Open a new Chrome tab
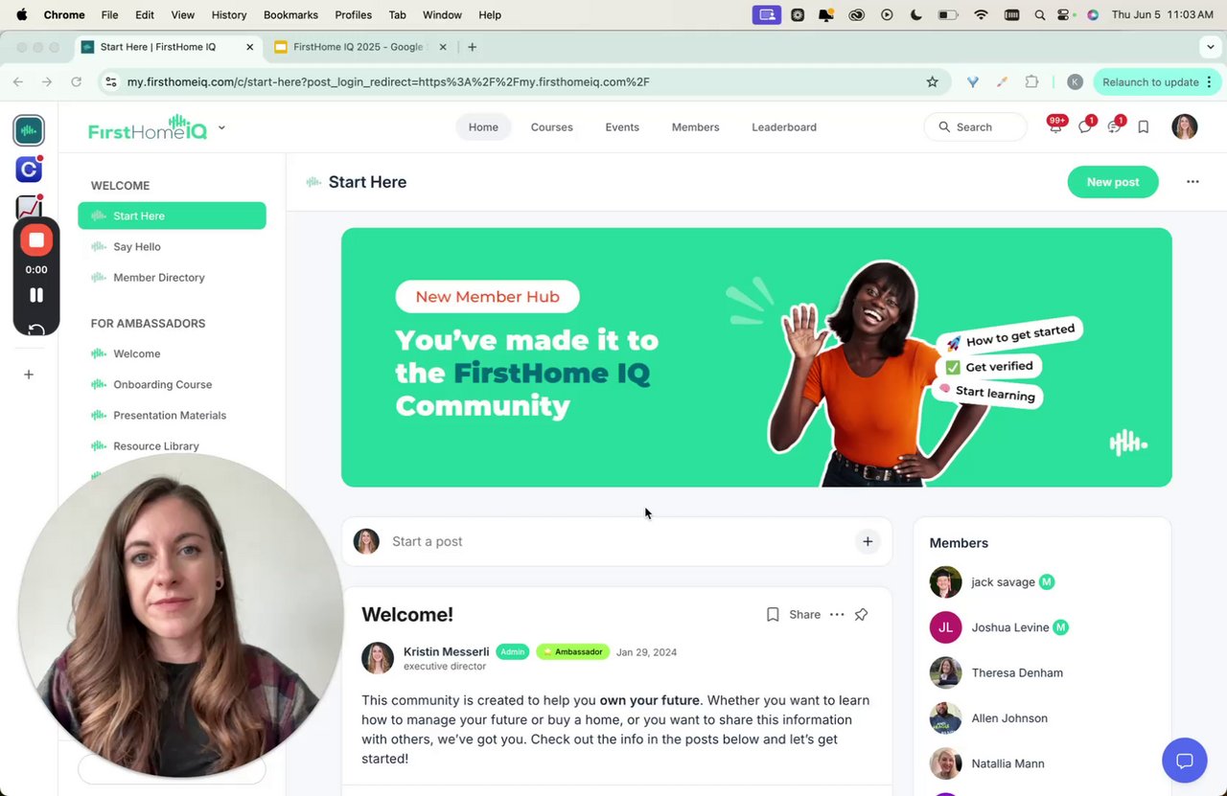This screenshot has height=796, width=1227. coord(472,47)
